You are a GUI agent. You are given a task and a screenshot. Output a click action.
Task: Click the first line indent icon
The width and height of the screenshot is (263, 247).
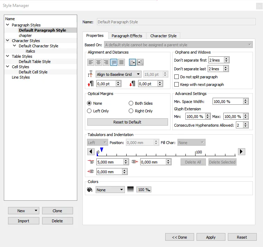[x=91, y=162]
